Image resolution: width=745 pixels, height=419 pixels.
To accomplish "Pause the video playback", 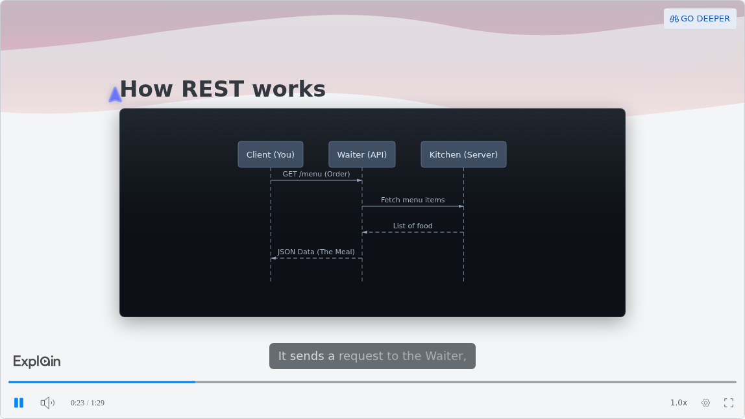I will point(19,403).
